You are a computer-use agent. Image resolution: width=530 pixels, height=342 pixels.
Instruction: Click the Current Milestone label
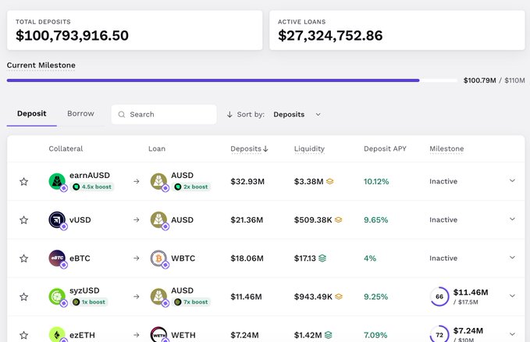(41, 66)
